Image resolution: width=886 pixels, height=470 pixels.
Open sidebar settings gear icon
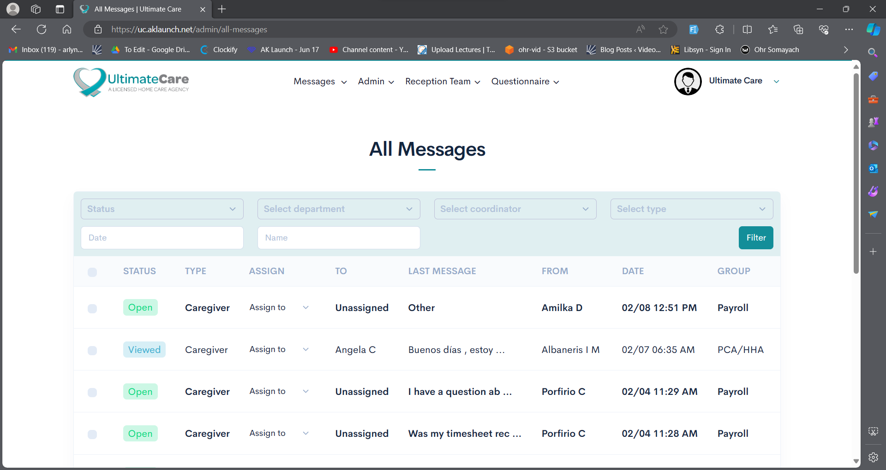(873, 457)
